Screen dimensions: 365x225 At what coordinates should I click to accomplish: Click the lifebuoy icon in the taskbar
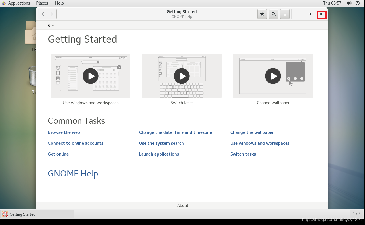5,214
